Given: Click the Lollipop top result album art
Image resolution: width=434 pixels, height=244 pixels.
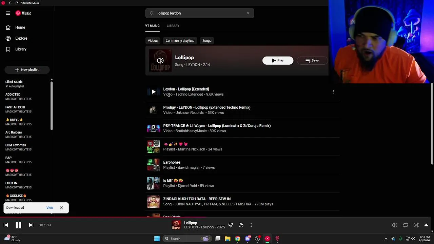Looking at the screenshot, I should [160, 61].
